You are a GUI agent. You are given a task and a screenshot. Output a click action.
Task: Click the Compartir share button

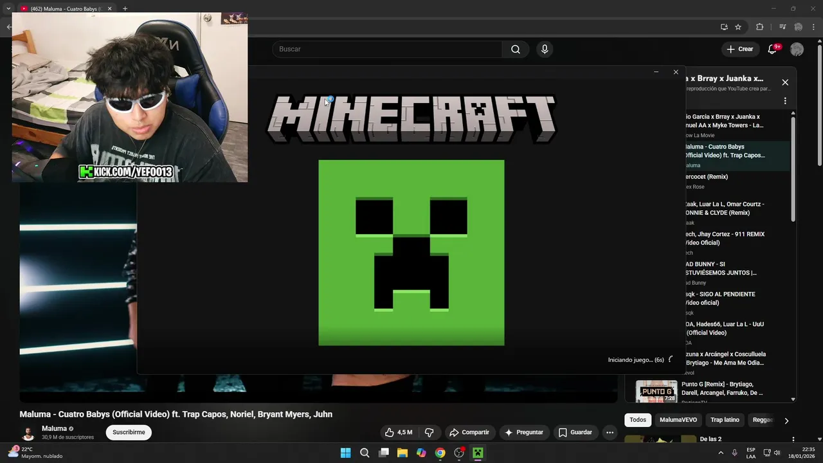click(x=469, y=432)
